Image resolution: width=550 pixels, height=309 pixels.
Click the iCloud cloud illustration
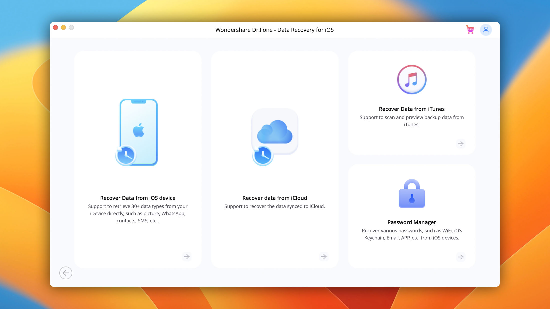(x=275, y=137)
